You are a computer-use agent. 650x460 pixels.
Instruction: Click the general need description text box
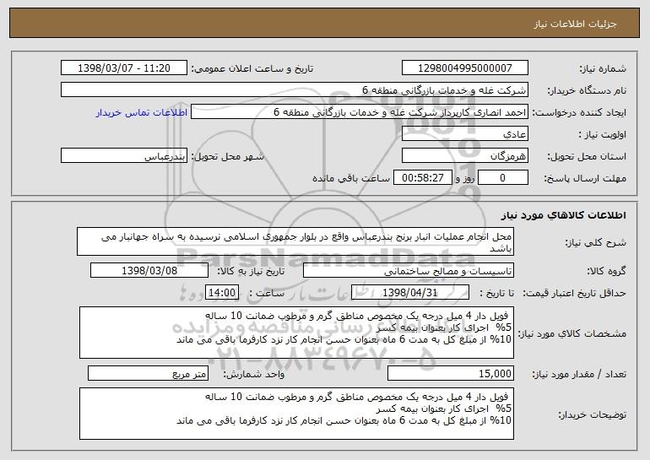pos(295,241)
